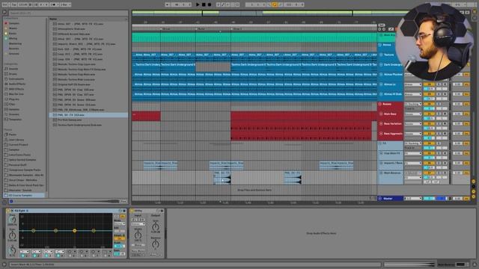Open Packs under Places
This screenshot has height=269, width=479.
[x=12, y=134]
